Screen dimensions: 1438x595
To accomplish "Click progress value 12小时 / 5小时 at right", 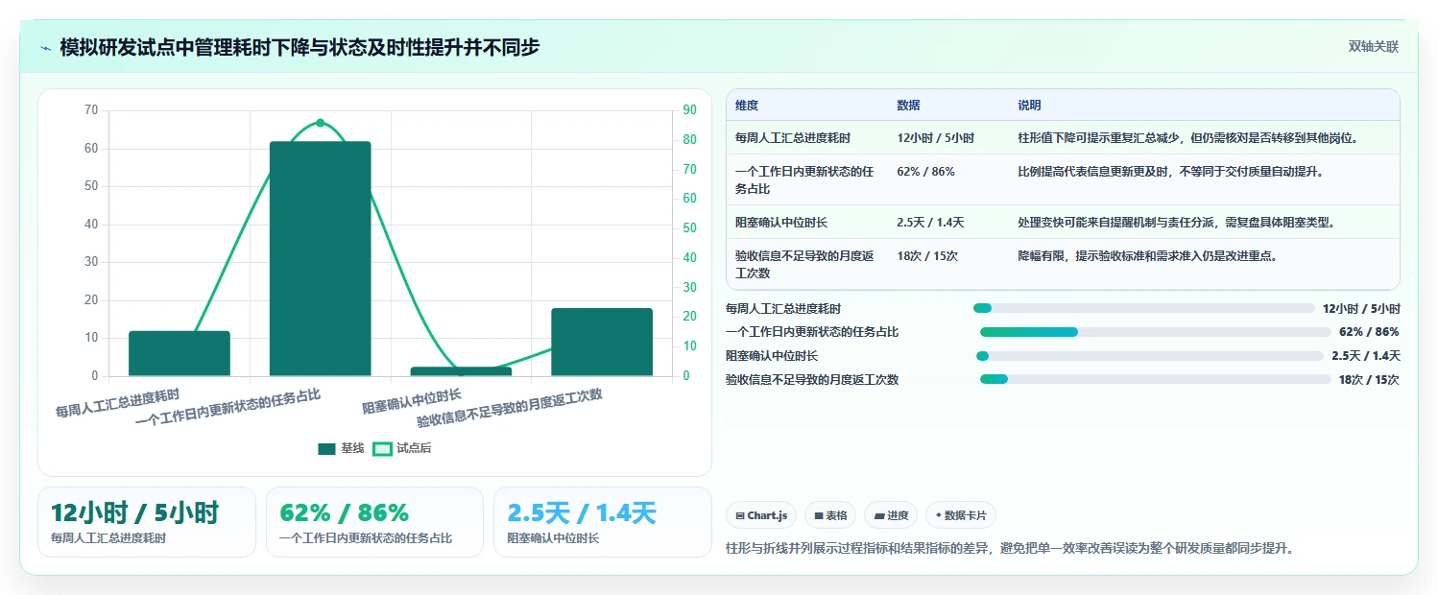I will coord(1361,308).
